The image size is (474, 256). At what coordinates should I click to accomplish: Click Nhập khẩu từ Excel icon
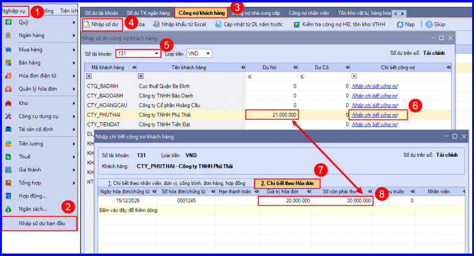(x=156, y=25)
